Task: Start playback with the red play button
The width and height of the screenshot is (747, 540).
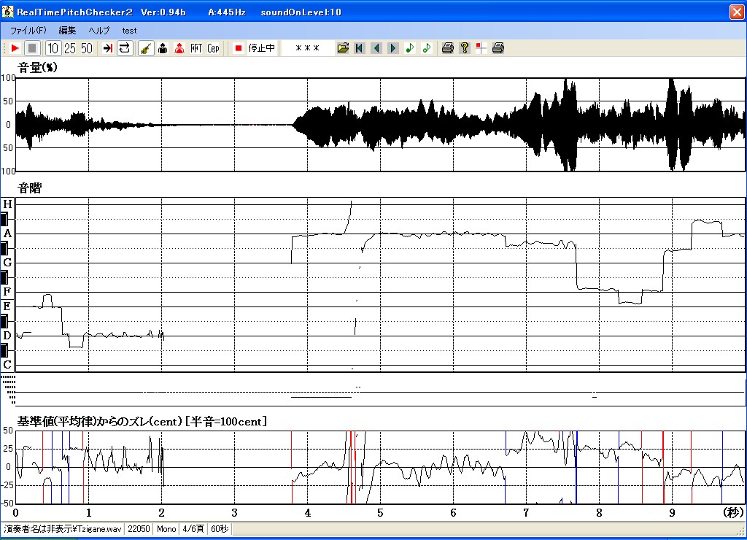Action: 15,48
